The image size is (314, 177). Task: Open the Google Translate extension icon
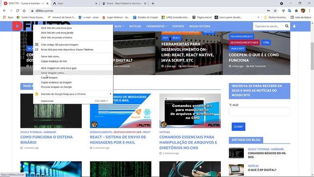click(289, 11)
